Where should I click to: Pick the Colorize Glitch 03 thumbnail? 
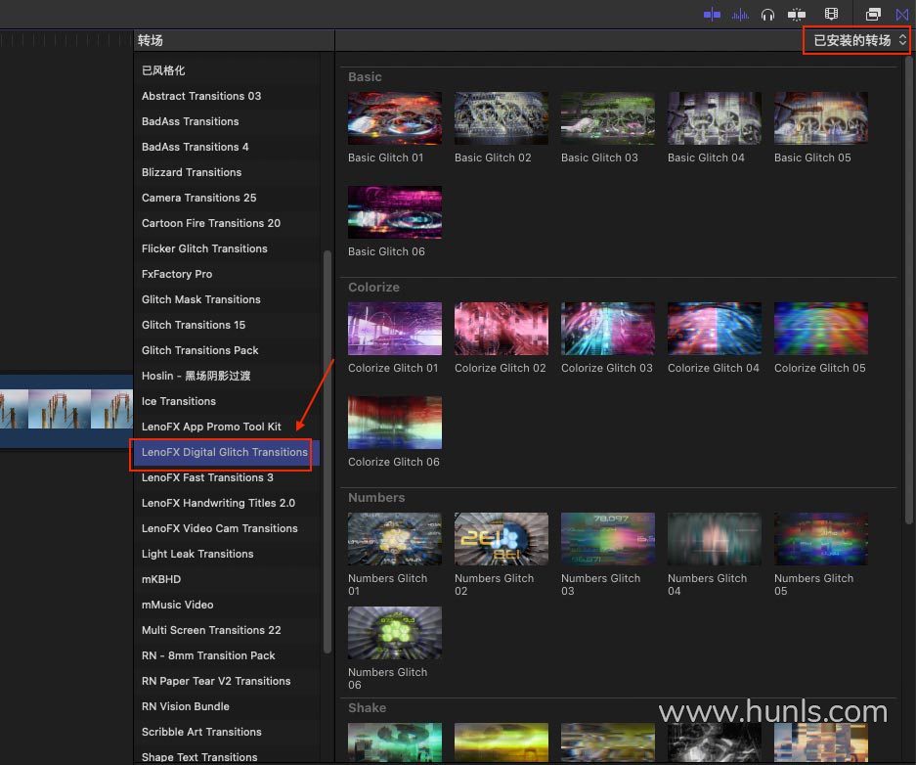pyautogui.click(x=607, y=329)
